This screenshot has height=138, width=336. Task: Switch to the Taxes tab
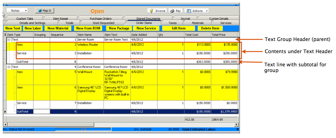[172, 23]
